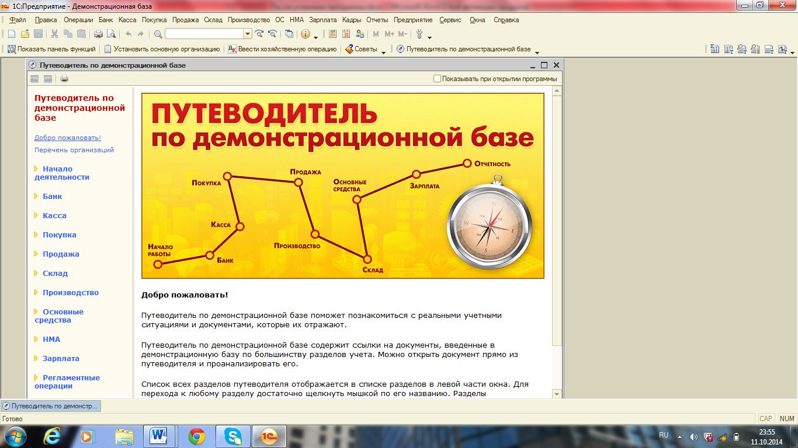Open Google Chrome from the taskbar
798x448 pixels.
[197, 436]
